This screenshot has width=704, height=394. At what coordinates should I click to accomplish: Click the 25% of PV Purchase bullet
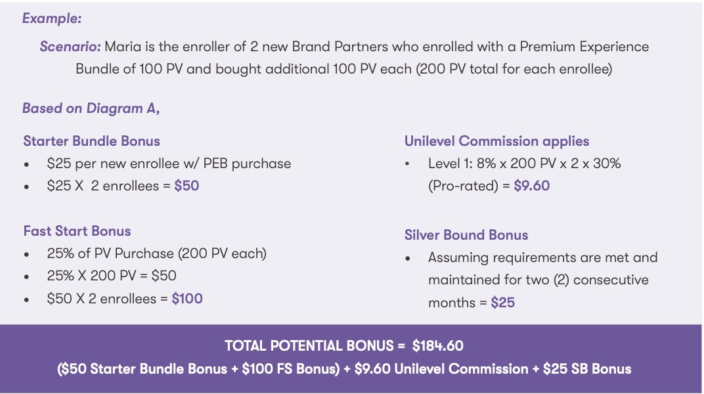(x=157, y=253)
